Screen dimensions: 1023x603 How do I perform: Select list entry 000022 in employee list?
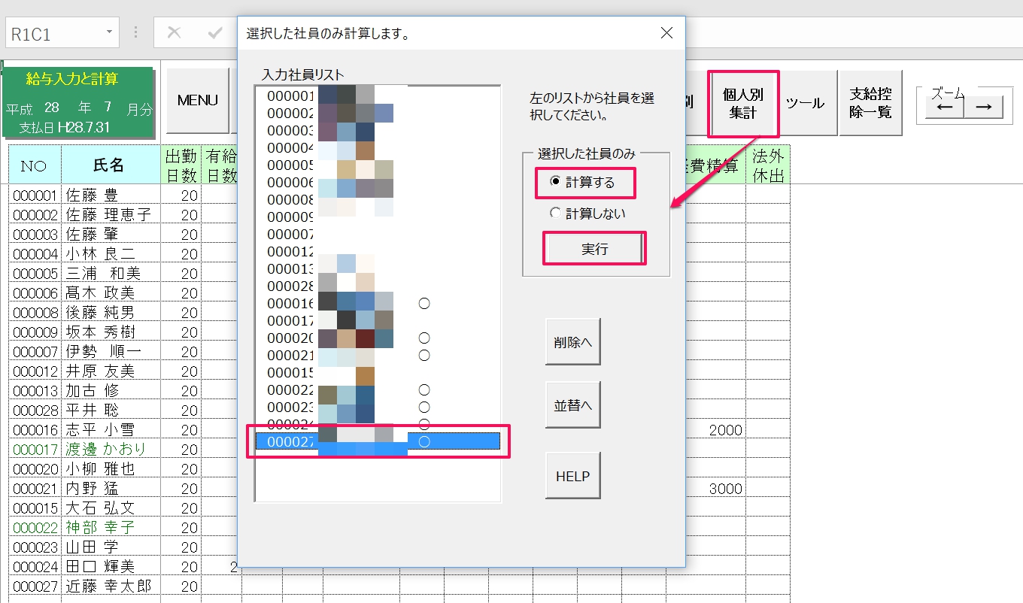[378, 389]
